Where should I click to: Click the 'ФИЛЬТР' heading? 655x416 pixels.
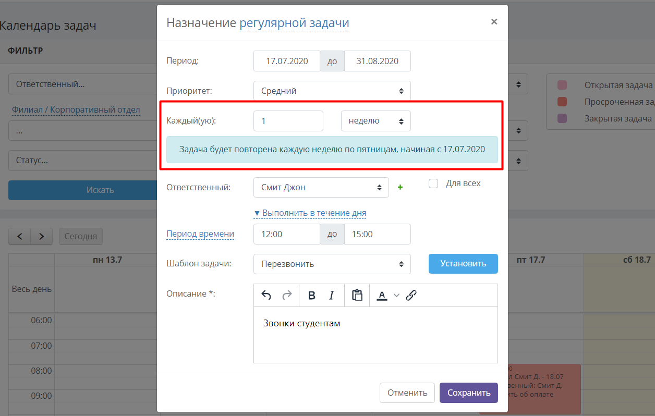(26, 51)
